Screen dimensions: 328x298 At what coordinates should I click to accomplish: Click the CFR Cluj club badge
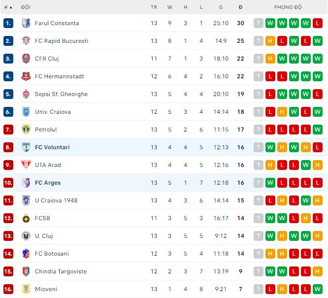26,59
